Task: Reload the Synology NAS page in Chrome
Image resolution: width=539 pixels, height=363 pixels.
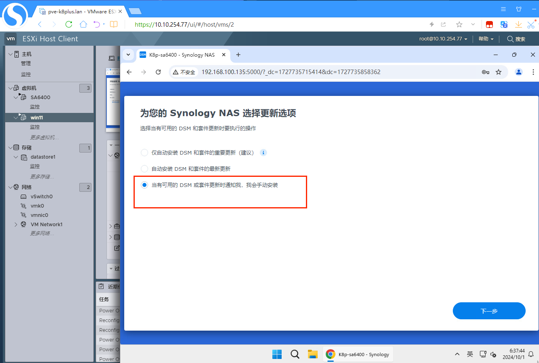Action: [158, 72]
